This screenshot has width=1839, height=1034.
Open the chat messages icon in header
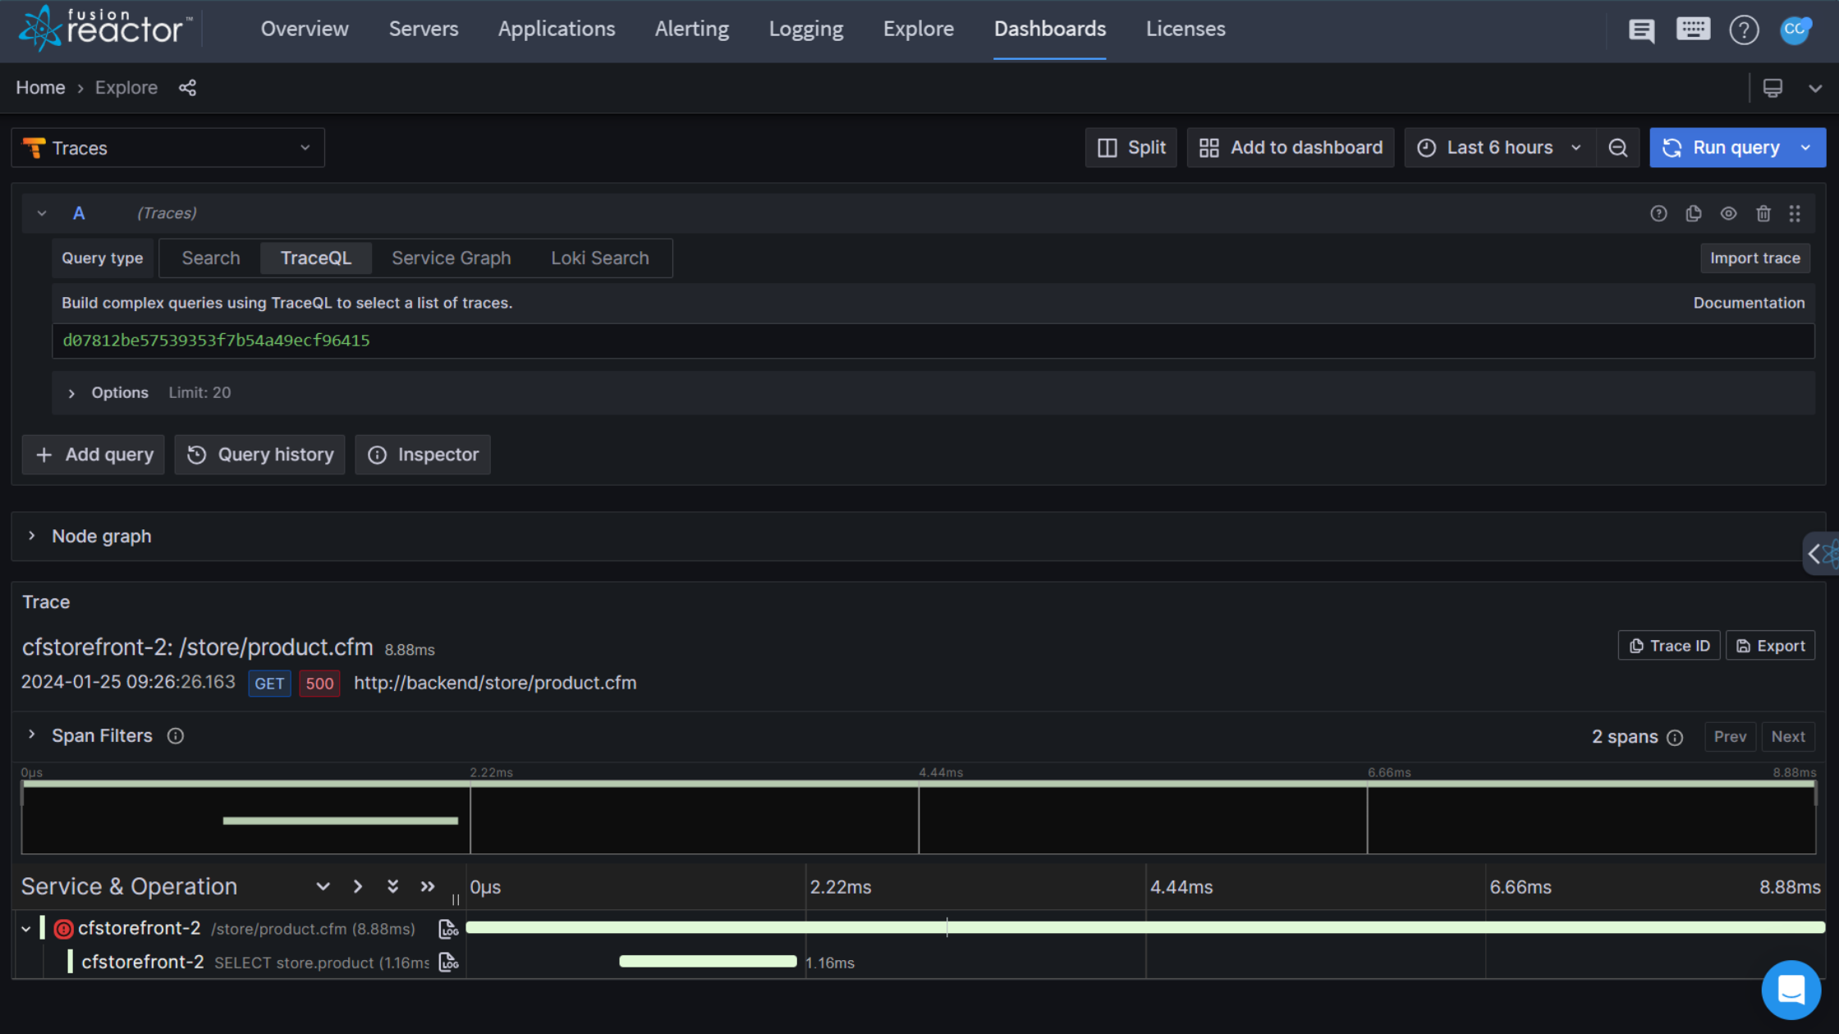1641,30
